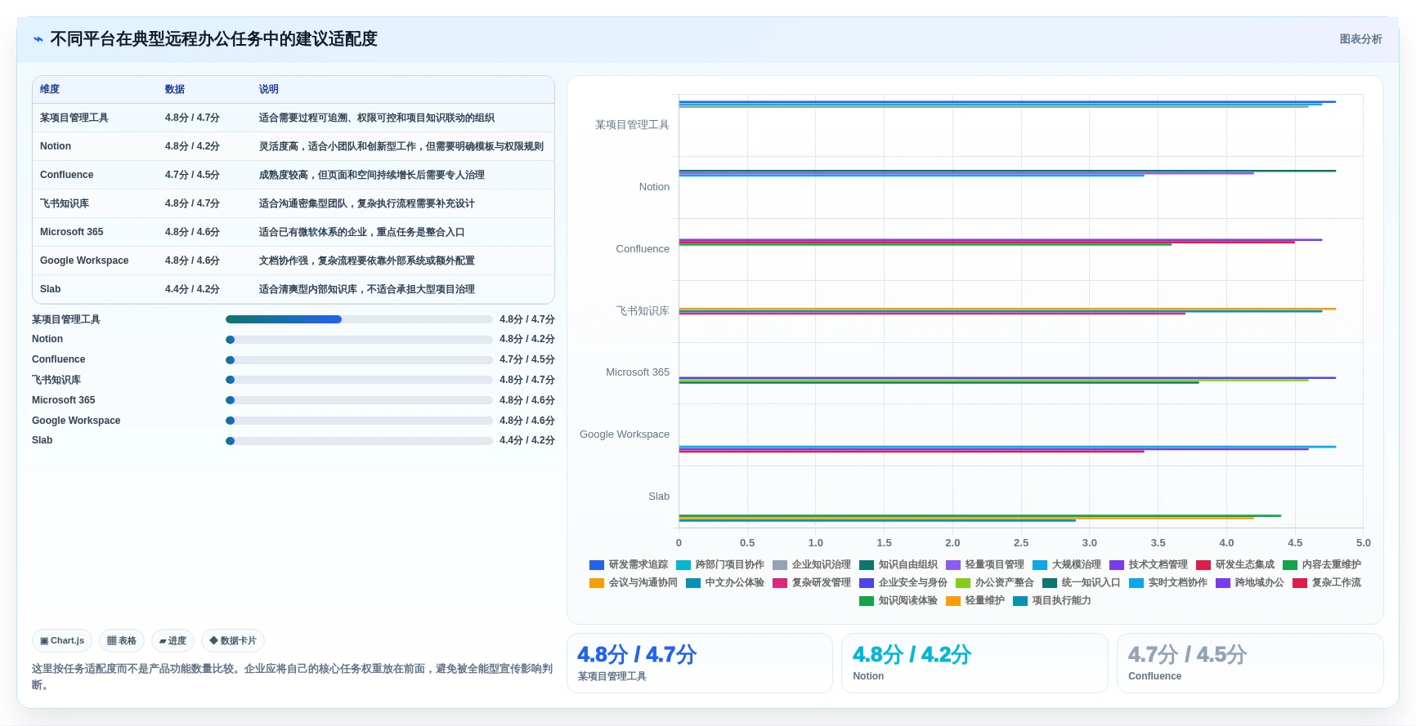The height and width of the screenshot is (726, 1416).
Task: Click the Notion progress bar
Action: click(x=359, y=340)
